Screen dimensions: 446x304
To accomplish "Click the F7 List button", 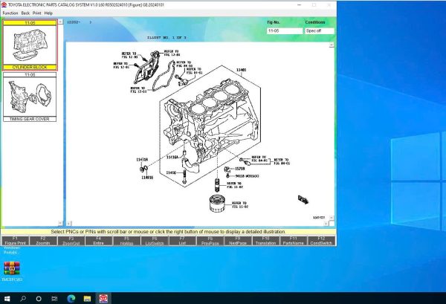I will click(182, 241).
